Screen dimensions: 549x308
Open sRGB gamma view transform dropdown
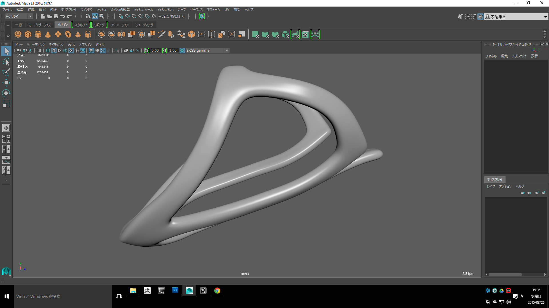(x=207, y=50)
